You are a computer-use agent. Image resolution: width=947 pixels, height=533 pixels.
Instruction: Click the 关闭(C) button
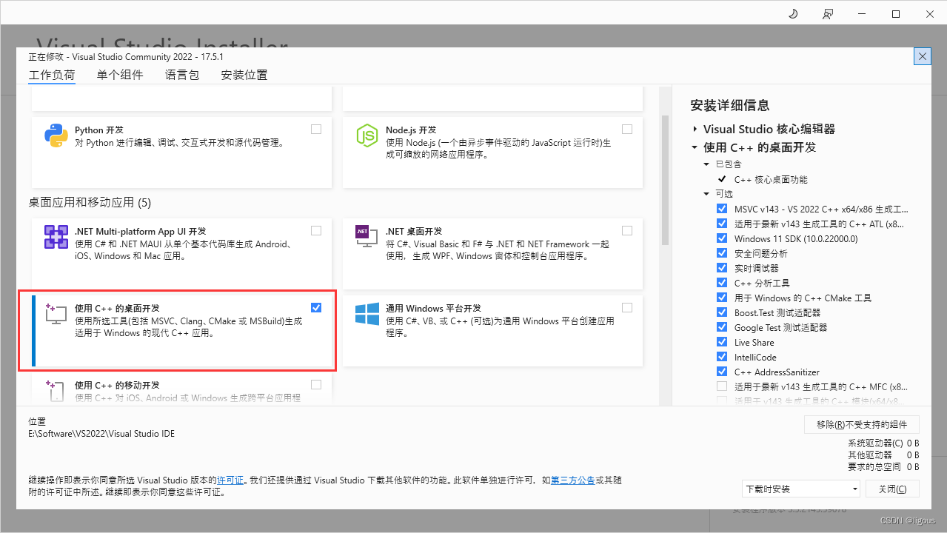click(x=892, y=489)
